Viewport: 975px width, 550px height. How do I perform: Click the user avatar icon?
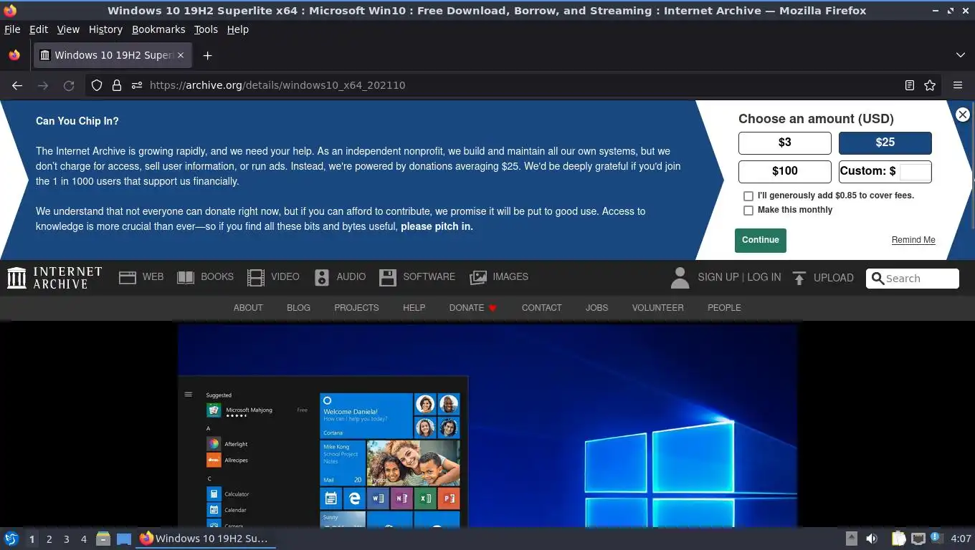[680, 278]
